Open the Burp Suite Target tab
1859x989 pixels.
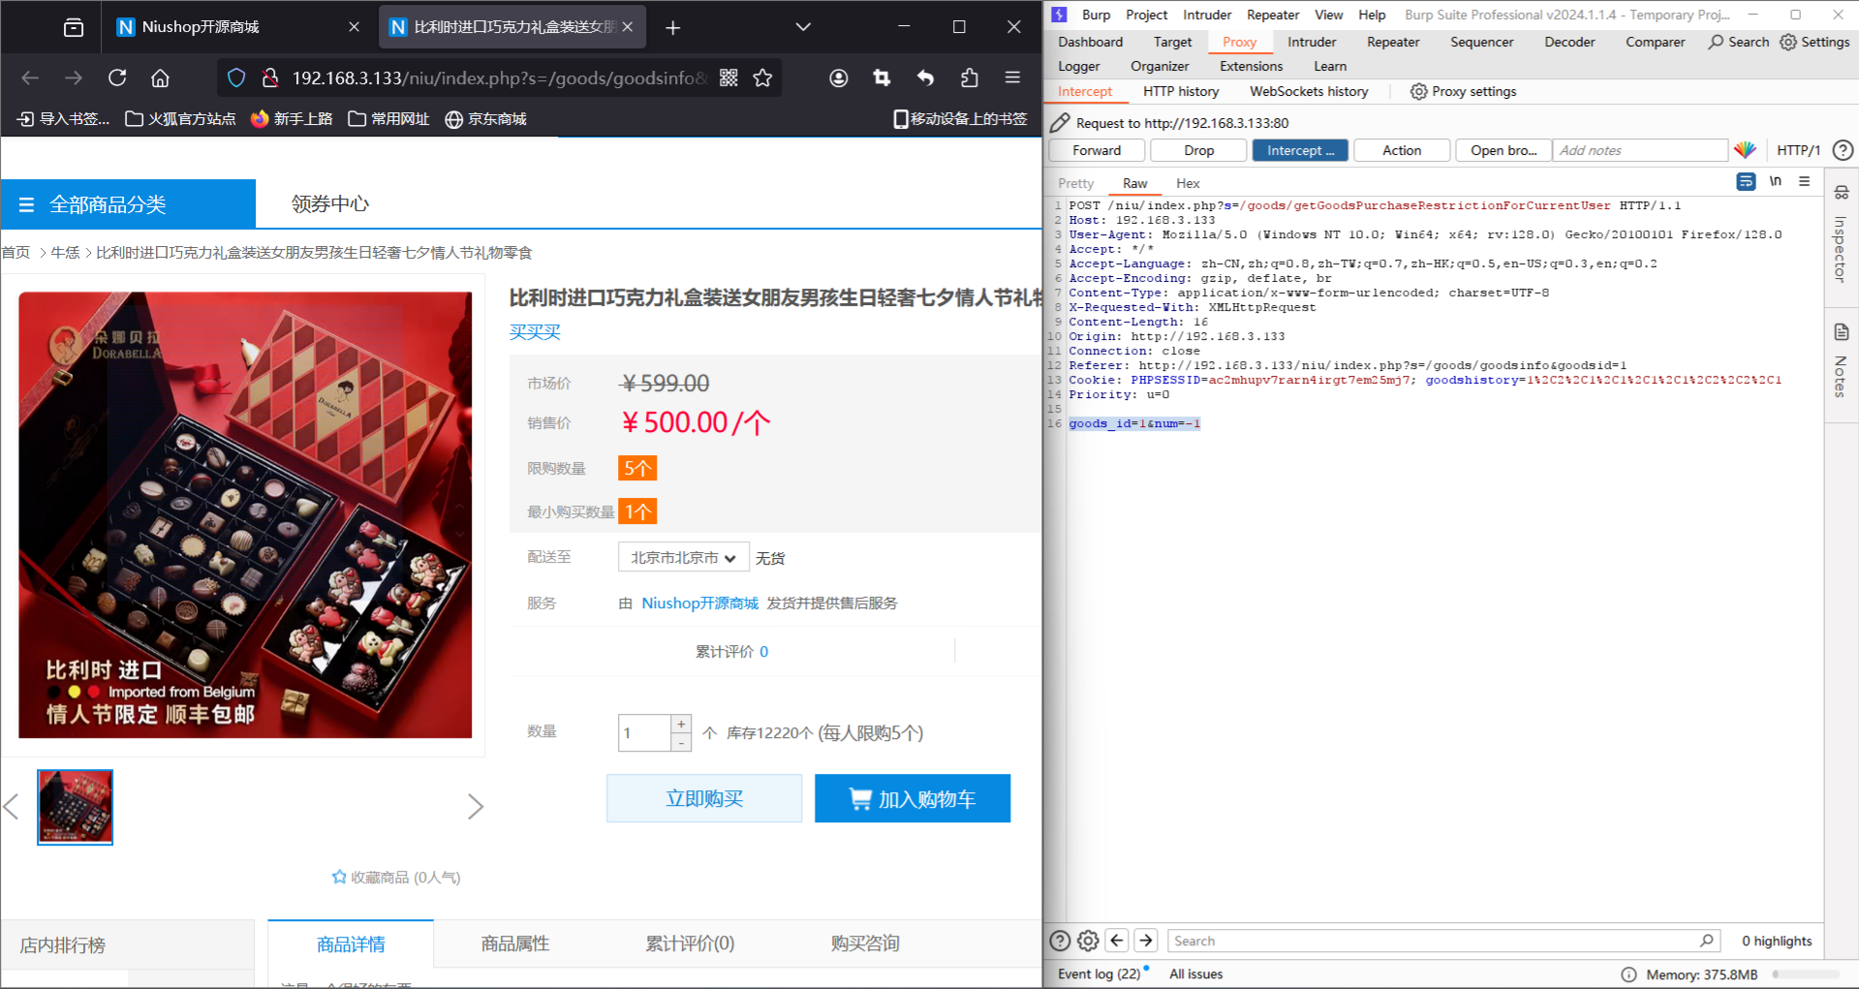coord(1172,42)
